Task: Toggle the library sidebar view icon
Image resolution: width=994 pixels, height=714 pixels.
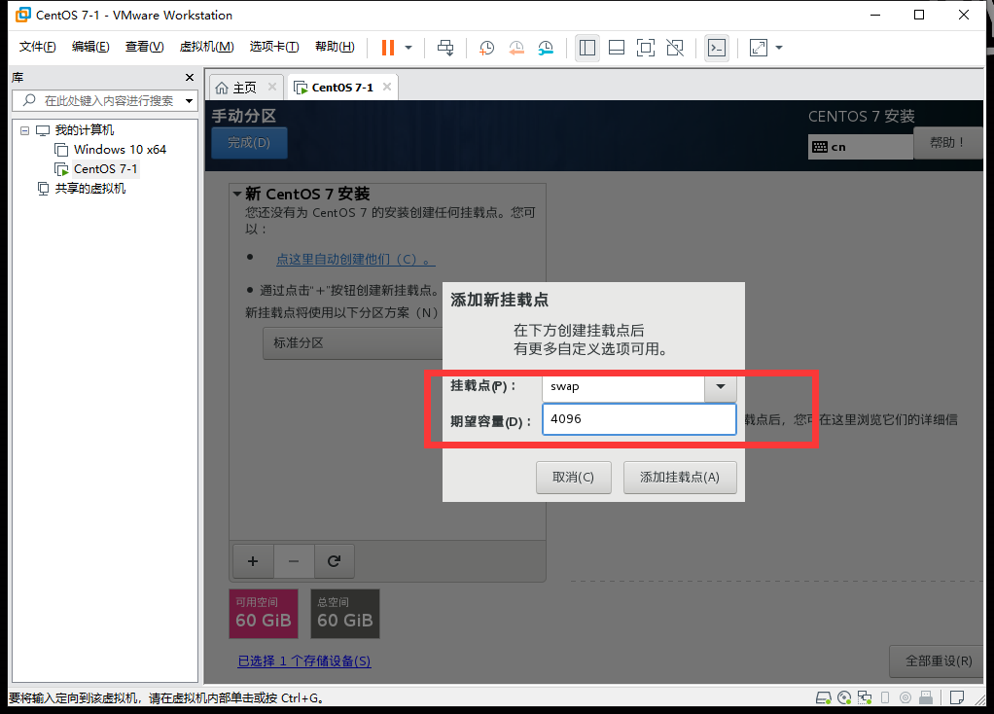Action: pyautogui.click(x=587, y=48)
